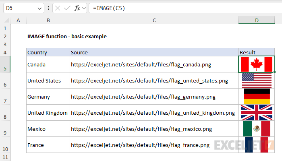This screenshot has height=161, width=282.
Task: Click the flag_united_states.png URL cell
Action: [154, 80]
